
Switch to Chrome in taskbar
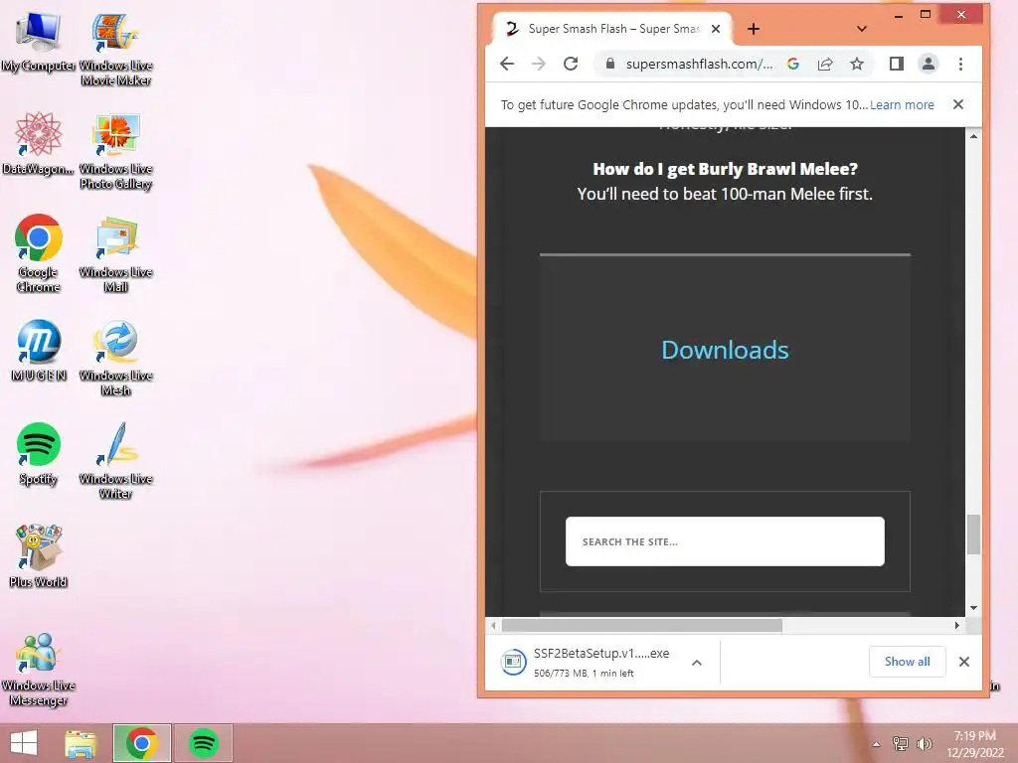pyautogui.click(x=142, y=743)
